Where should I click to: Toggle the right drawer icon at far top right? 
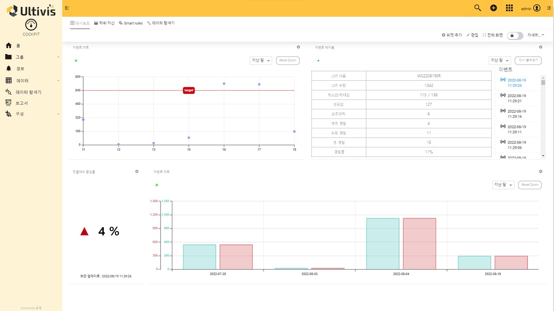(x=549, y=8)
